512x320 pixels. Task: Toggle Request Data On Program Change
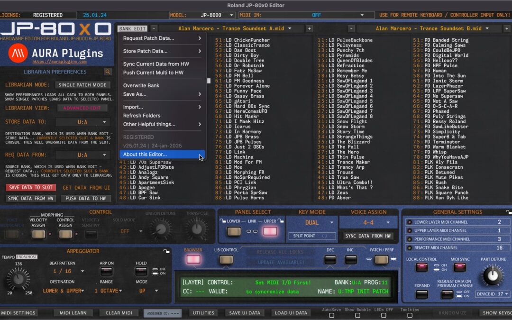448,293
